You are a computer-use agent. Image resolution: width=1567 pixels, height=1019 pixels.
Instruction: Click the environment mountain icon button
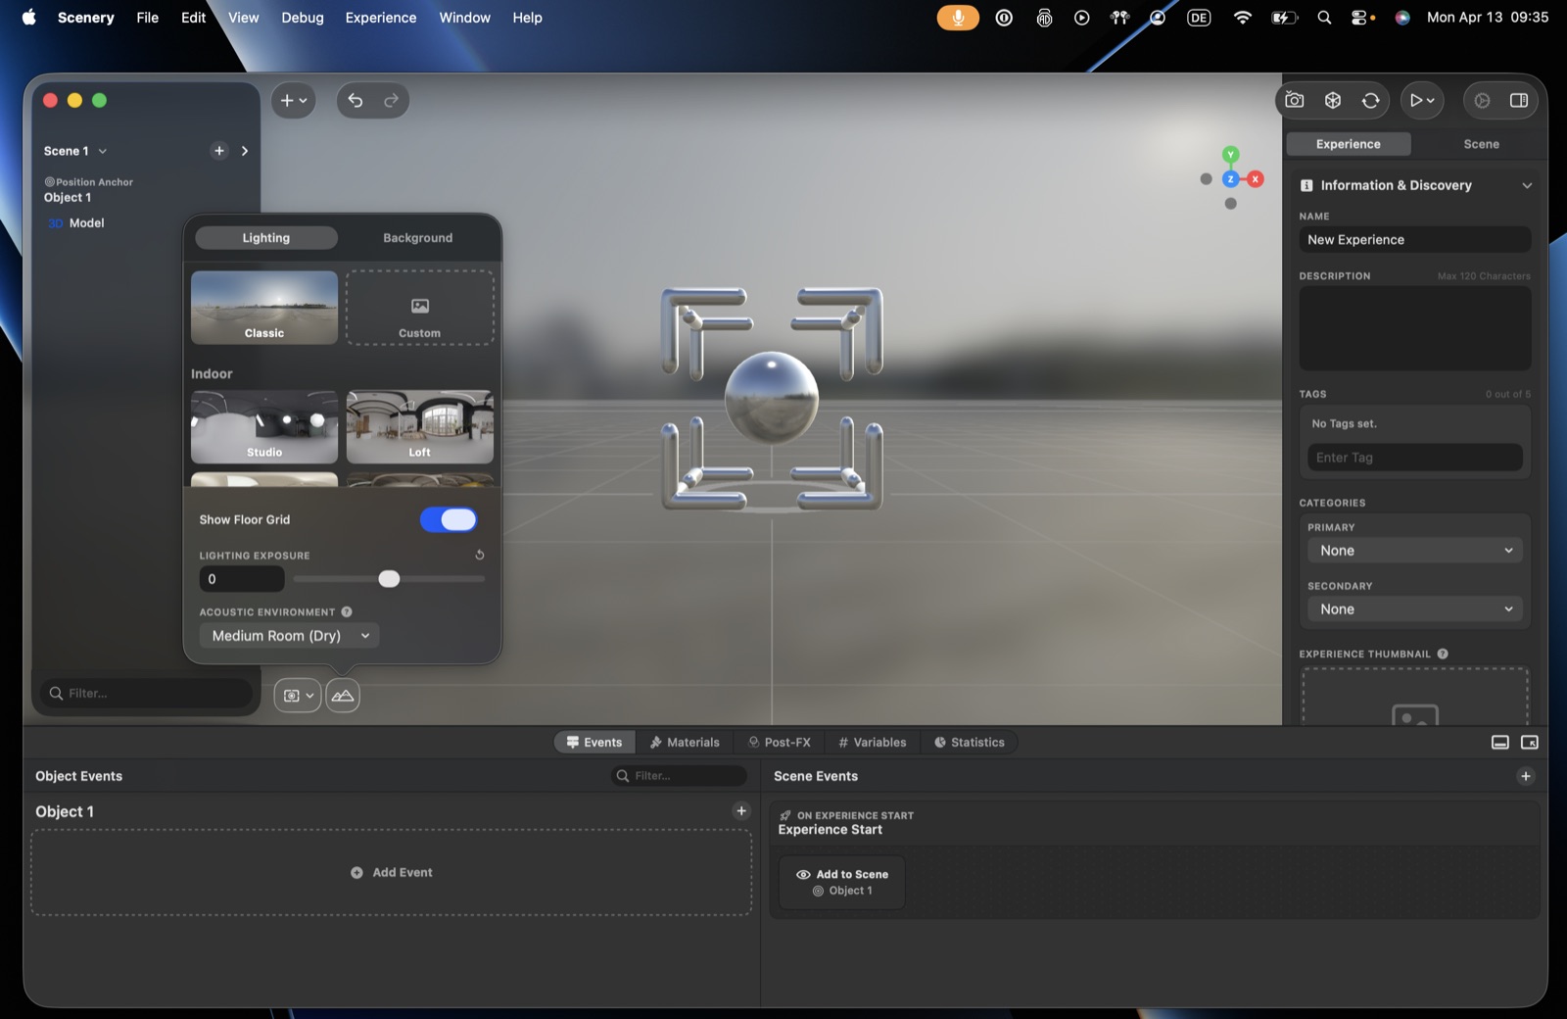click(343, 696)
